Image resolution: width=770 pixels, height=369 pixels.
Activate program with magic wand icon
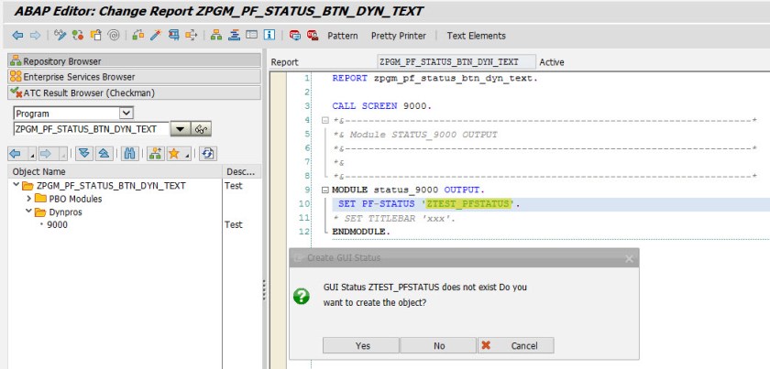(156, 36)
